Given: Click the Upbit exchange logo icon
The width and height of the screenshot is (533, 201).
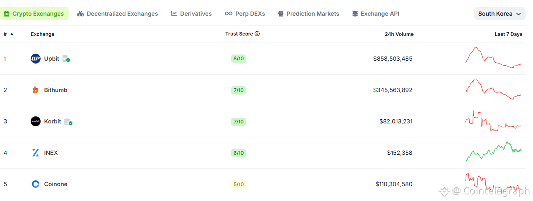Looking at the screenshot, I should click(36, 59).
